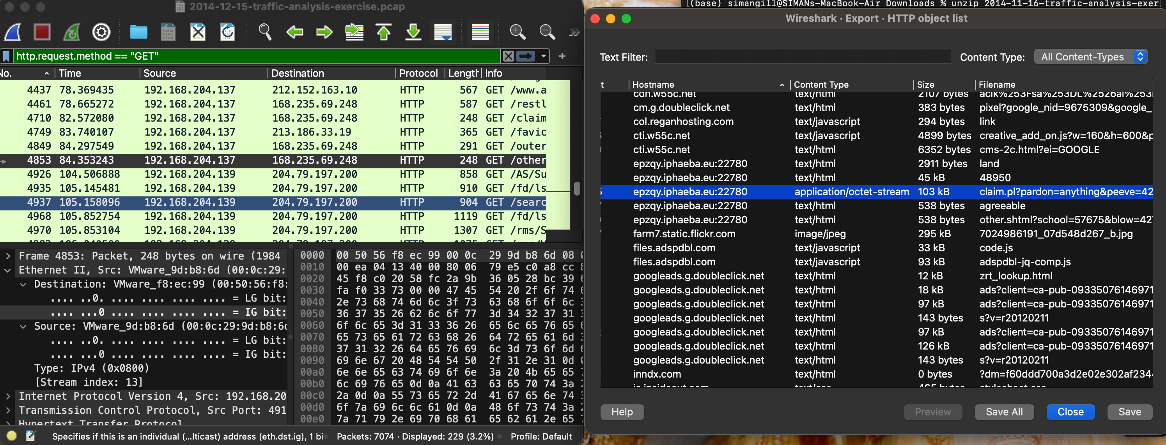Select the filter bookmark icon
The height and width of the screenshot is (445, 1166).
pos(5,56)
